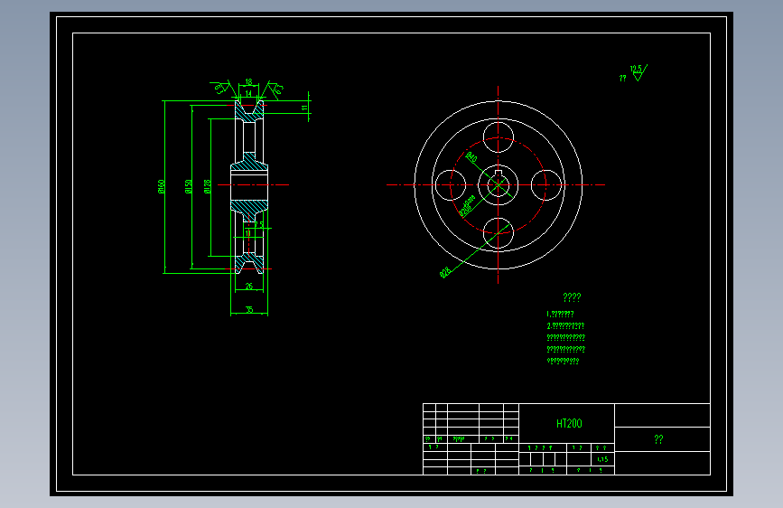Select the 1:15 scale cell
The width and height of the screenshot is (783, 508).
(x=602, y=459)
